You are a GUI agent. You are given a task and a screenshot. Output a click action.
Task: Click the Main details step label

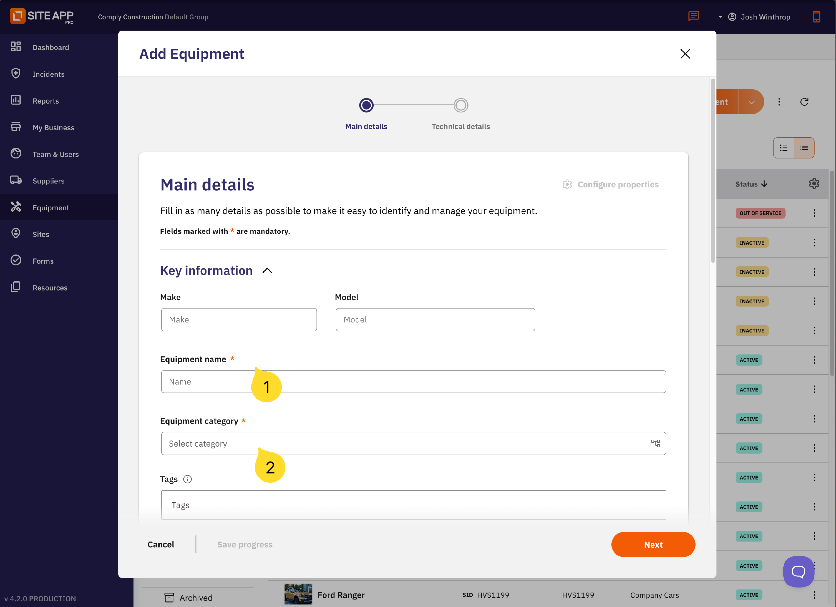366,126
